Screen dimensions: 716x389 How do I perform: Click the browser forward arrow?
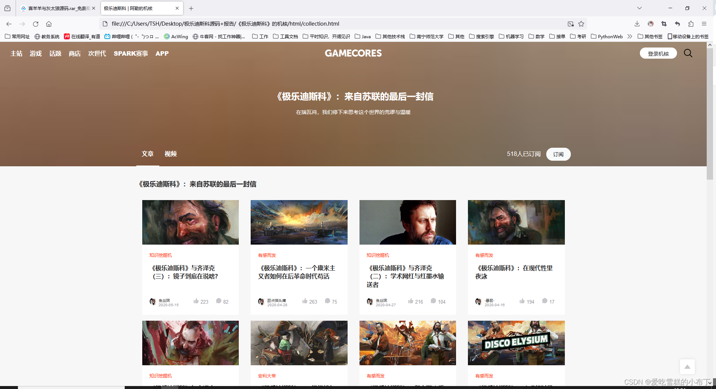pos(22,24)
